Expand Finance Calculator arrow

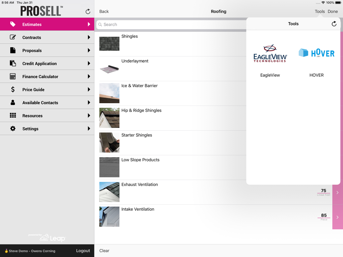pos(89,76)
